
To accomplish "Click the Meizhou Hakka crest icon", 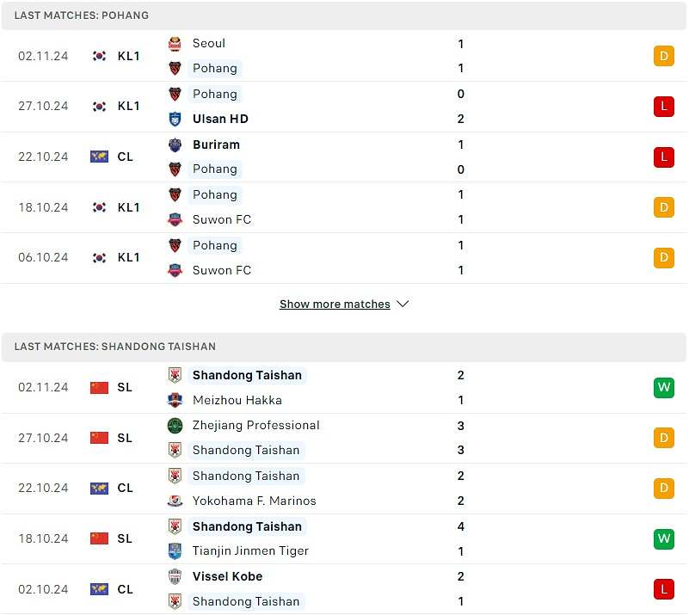I will pos(175,400).
